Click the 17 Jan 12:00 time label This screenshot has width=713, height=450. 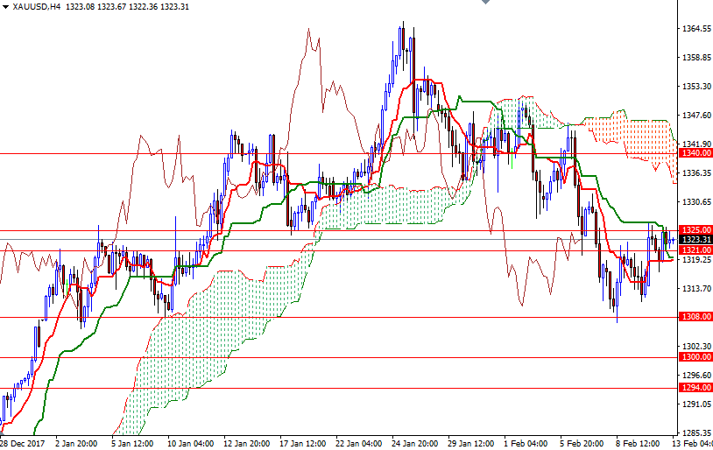303,444
